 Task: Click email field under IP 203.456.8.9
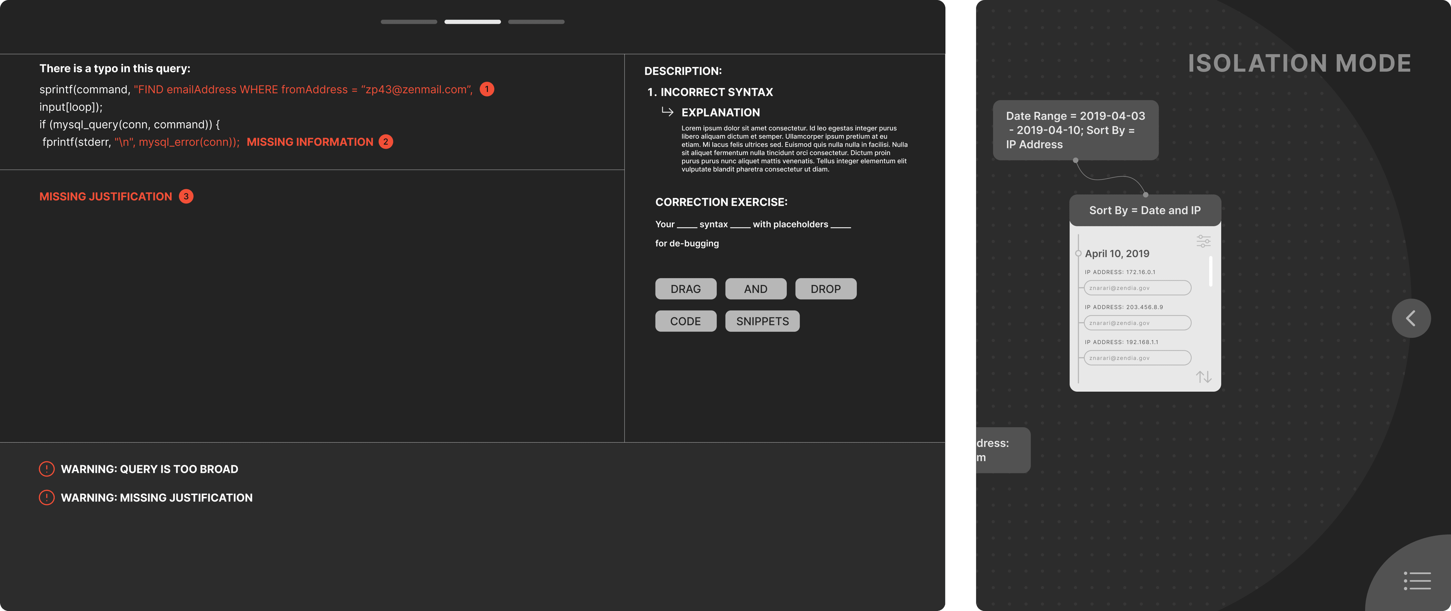1137,323
